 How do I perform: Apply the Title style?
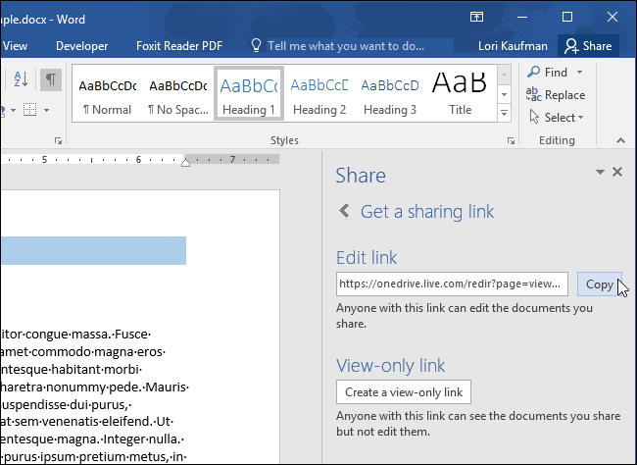[460, 94]
